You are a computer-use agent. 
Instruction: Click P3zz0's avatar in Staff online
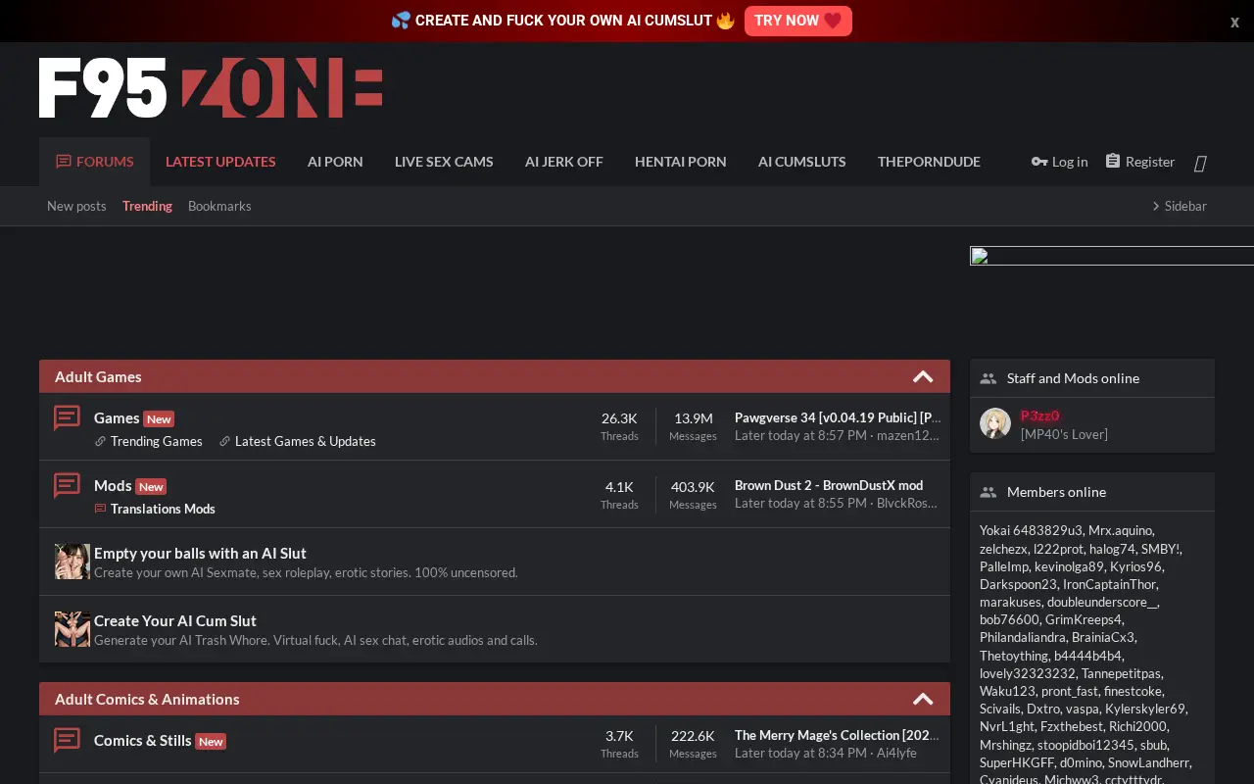tap(995, 423)
